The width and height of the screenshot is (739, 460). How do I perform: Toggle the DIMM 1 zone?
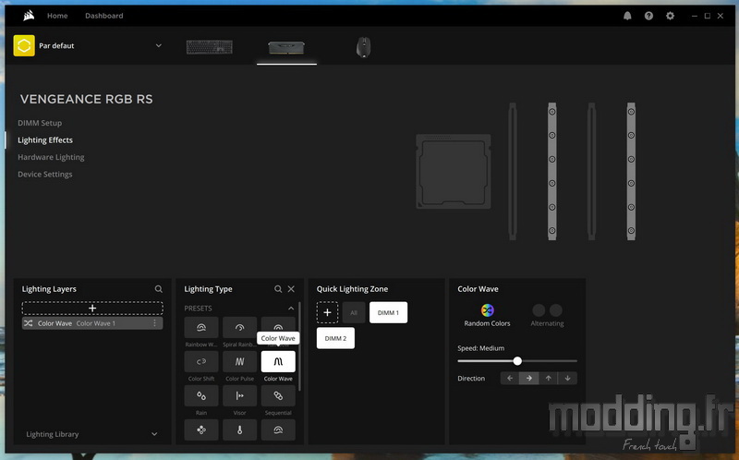tap(388, 312)
